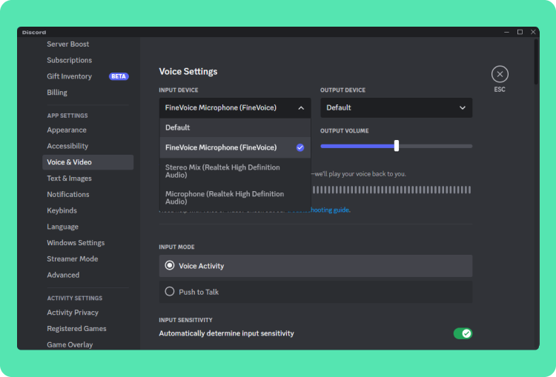Choose FineVoice Microphone (FineVoice) option

pyautogui.click(x=235, y=147)
